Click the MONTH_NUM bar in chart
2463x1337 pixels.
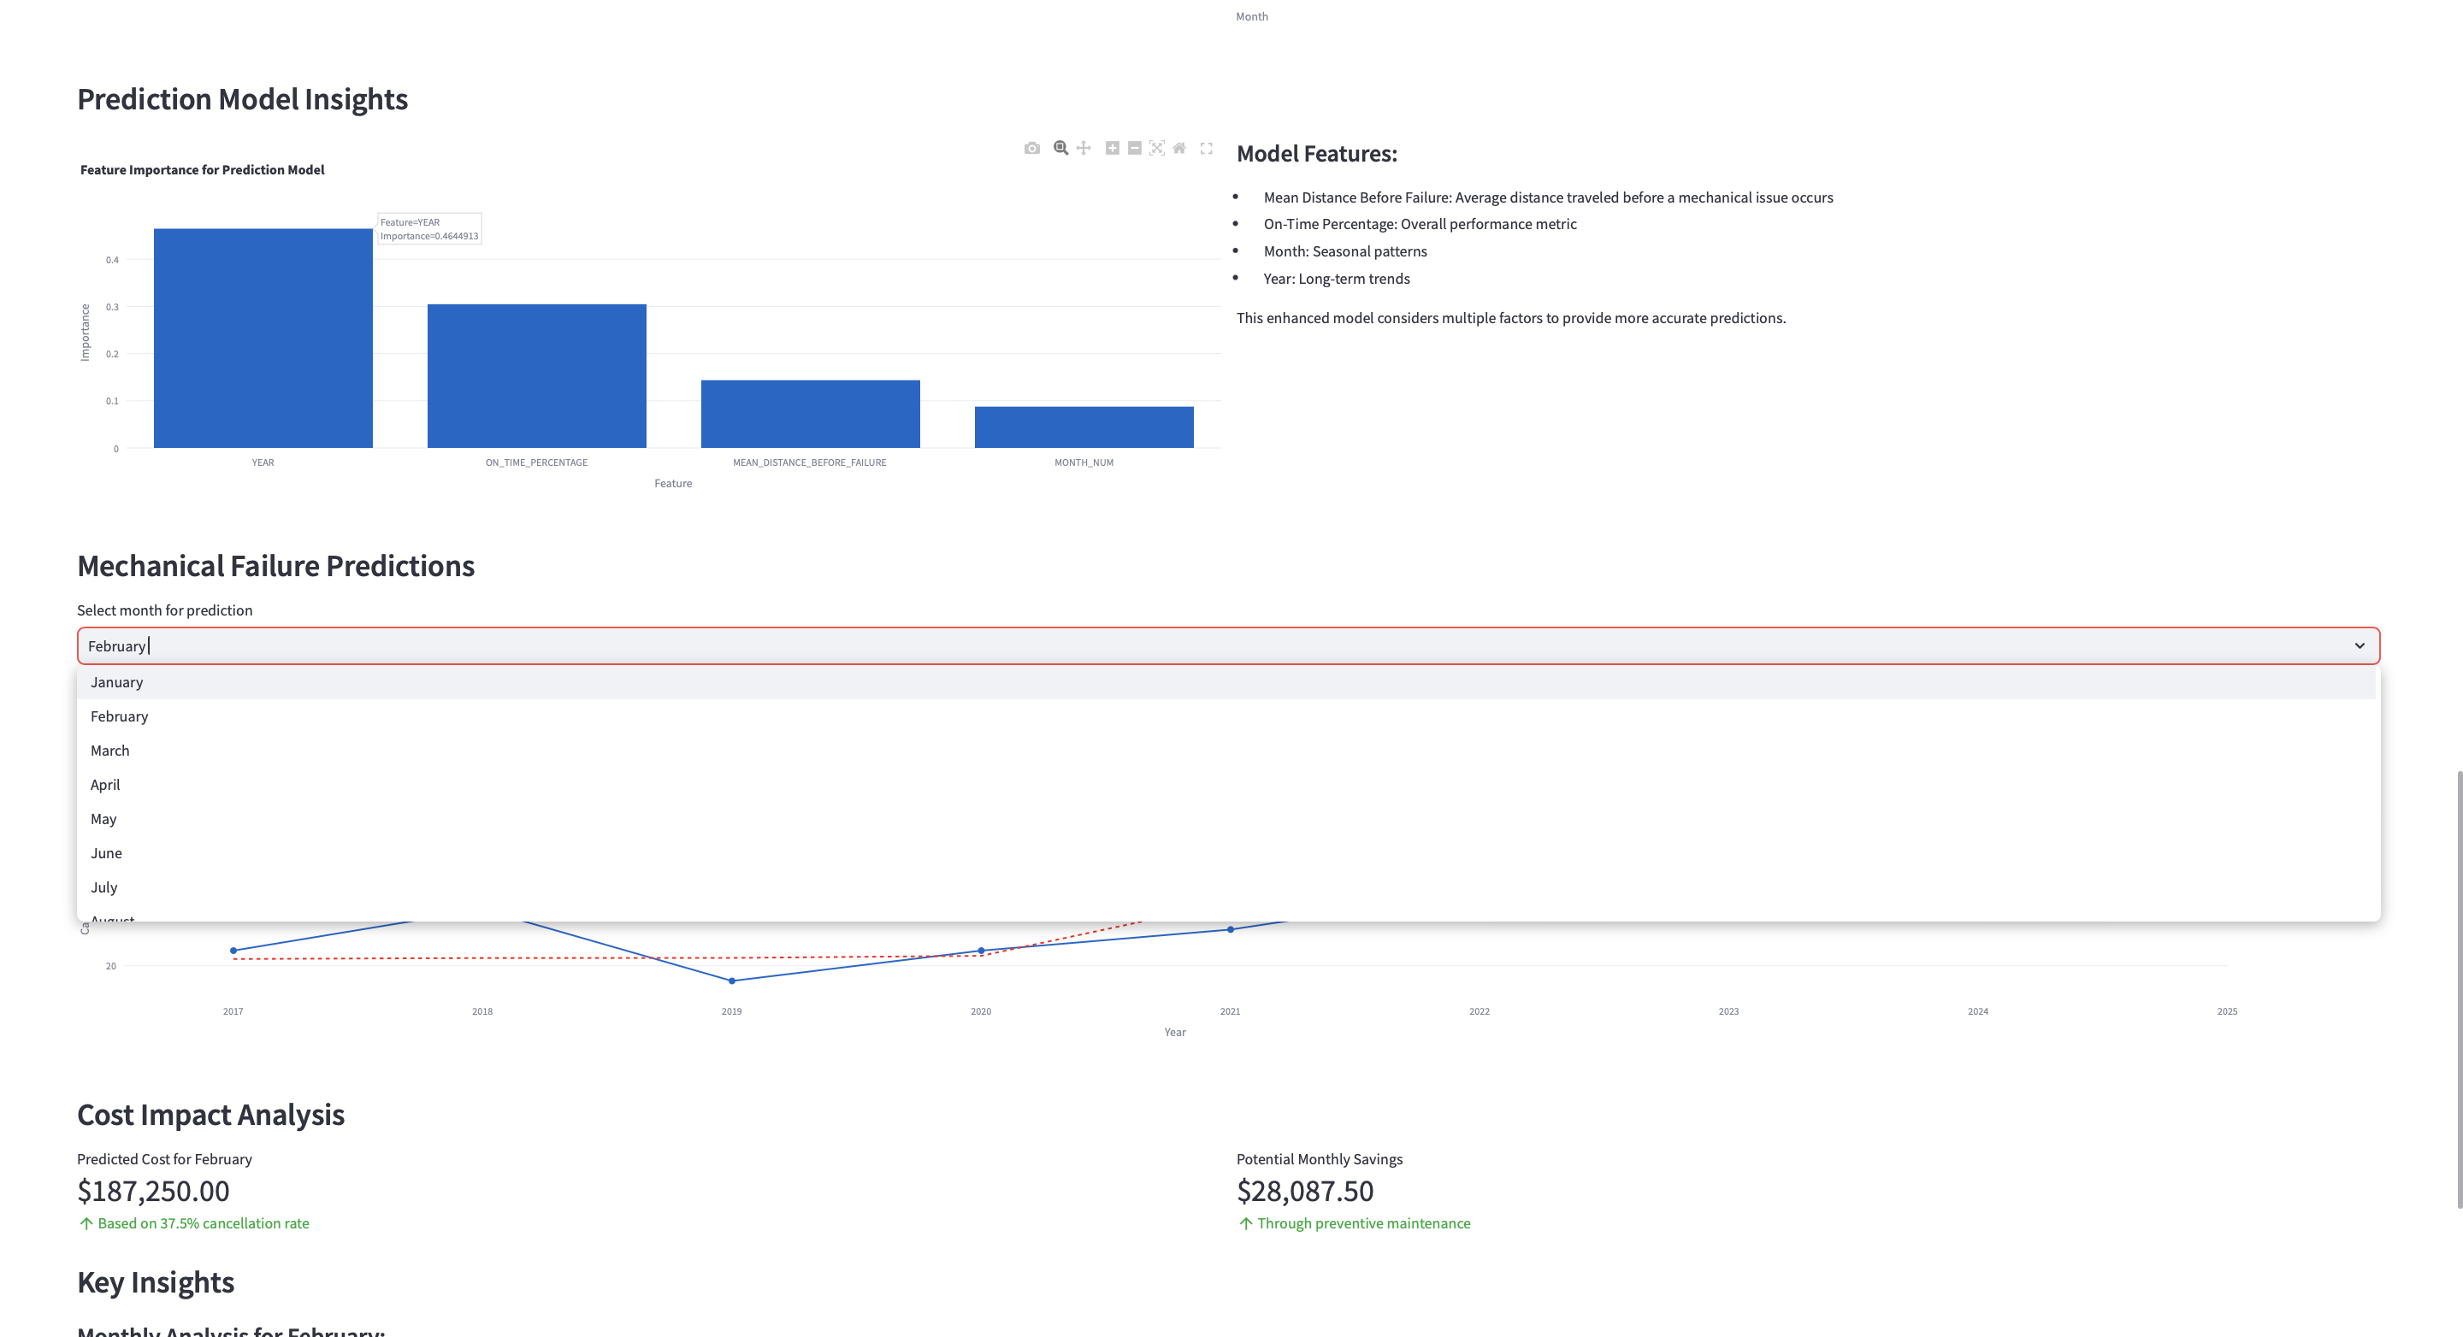pos(1084,427)
